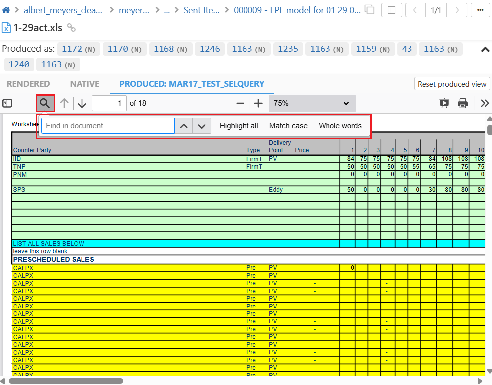The width and height of the screenshot is (492, 385).
Task: Select production tag 1168 (N)
Action: tap(170, 49)
